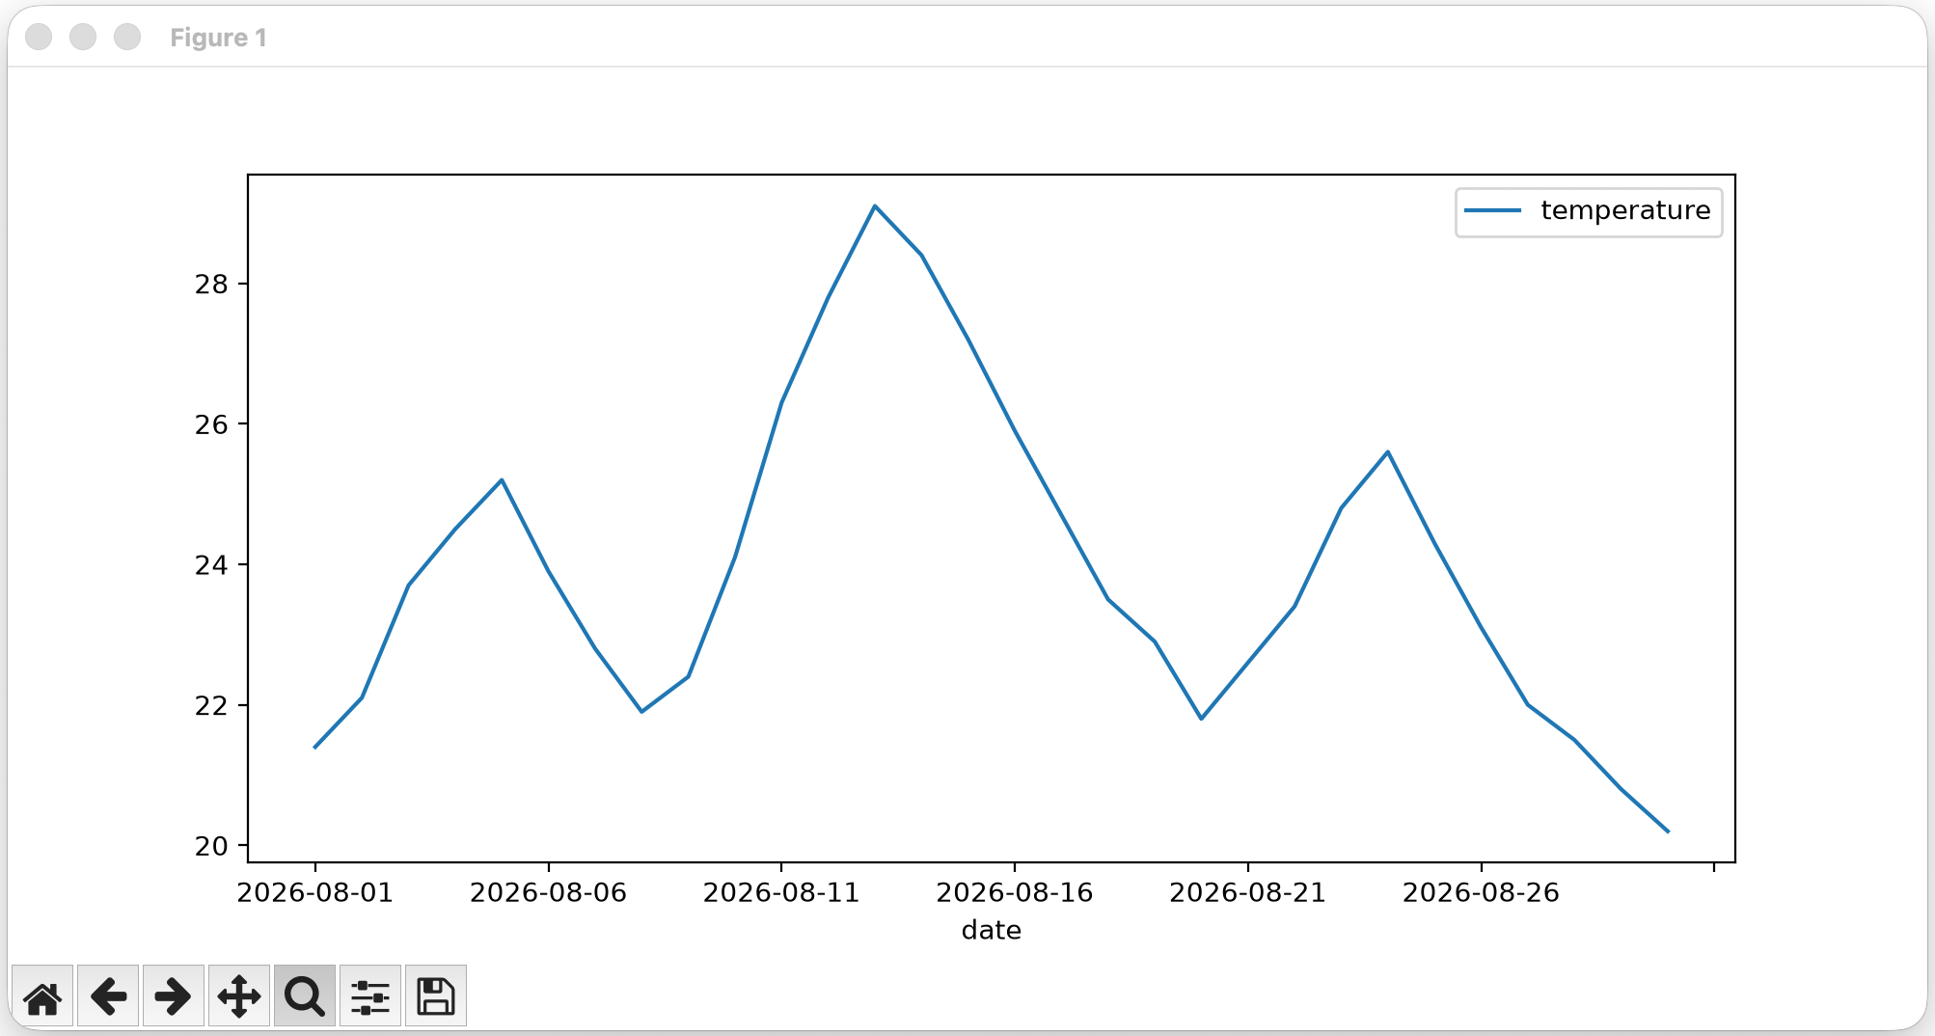1935x1036 pixels.
Task: Click x-axis label 2026-08-26
Action: point(1481,892)
